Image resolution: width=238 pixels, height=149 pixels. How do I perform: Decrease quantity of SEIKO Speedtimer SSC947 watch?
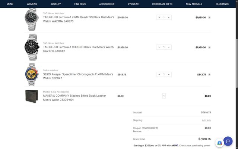[159, 74]
